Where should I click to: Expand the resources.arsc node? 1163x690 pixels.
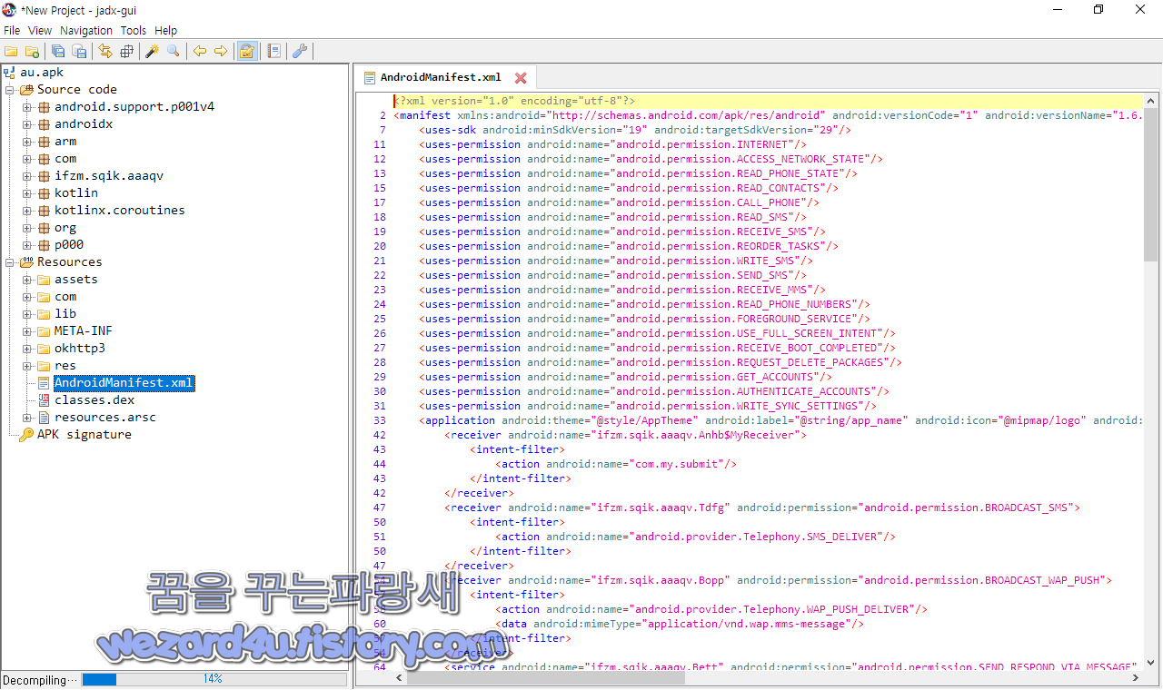pyautogui.click(x=27, y=418)
